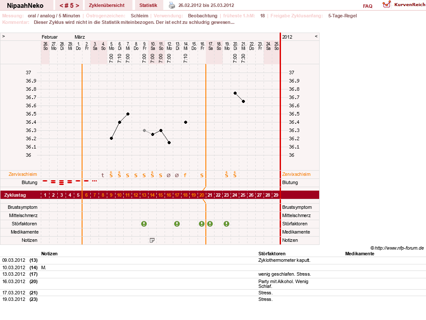
Task: Open the Zyklenübersicht tab
Action: click(107, 5)
